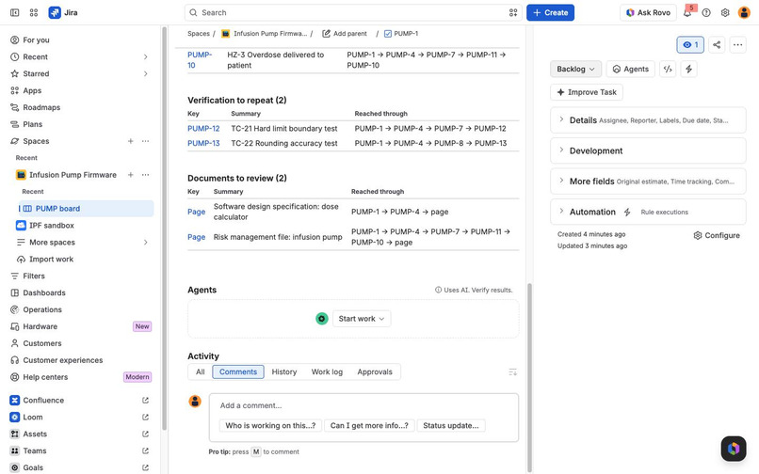Click the Search input field
This screenshot has height=474, width=759.
point(353,12)
